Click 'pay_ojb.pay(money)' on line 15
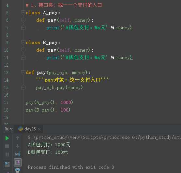 [59, 88]
